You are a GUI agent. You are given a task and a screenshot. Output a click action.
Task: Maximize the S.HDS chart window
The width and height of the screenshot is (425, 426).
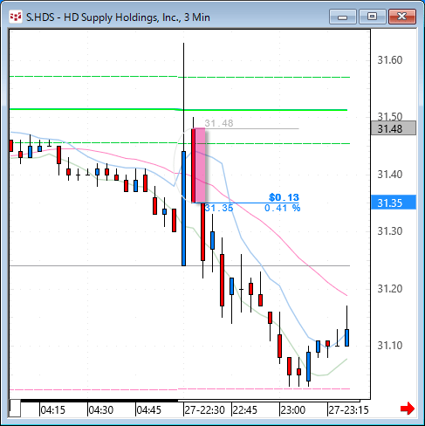[372, 17]
